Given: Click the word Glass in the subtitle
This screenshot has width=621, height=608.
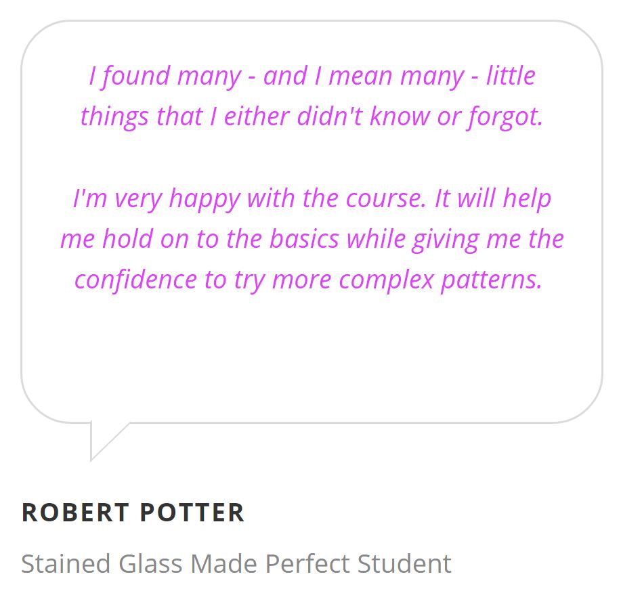Looking at the screenshot, I should pyautogui.click(x=150, y=563).
